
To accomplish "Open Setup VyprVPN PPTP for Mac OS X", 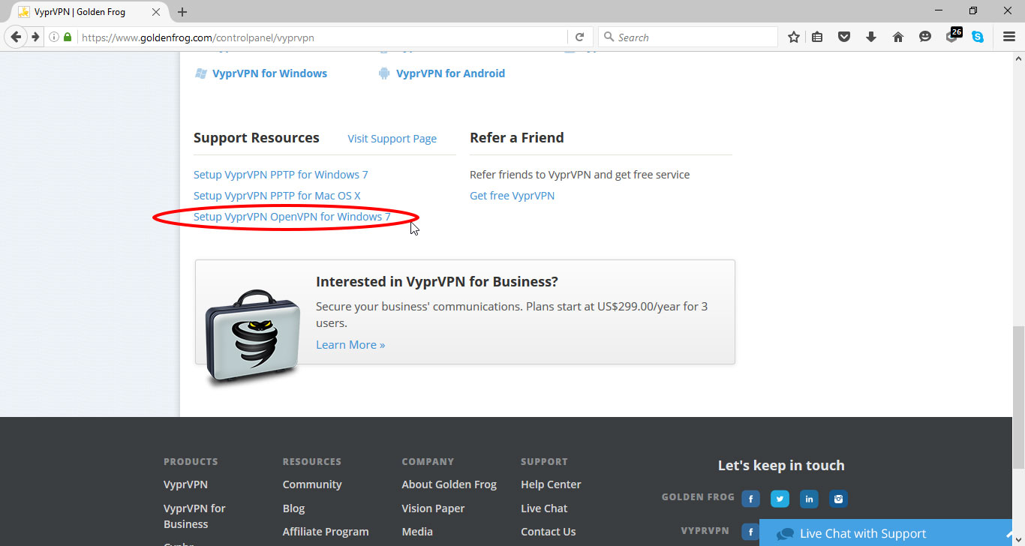I will pyautogui.click(x=277, y=196).
